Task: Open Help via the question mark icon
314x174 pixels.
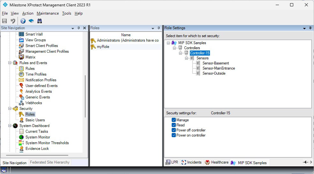Action: [23, 21]
